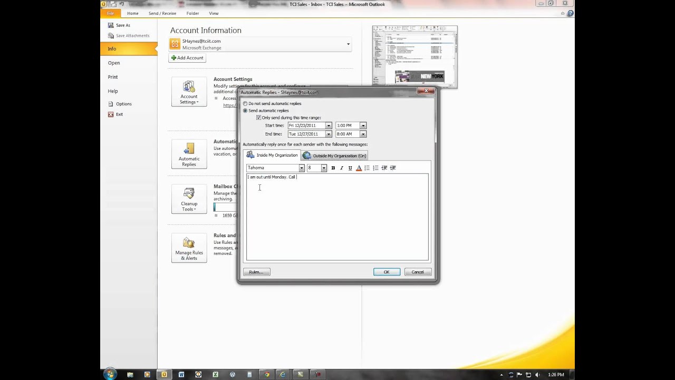The height and width of the screenshot is (380, 675).
Task: Open the File tab
Action: click(x=111, y=13)
